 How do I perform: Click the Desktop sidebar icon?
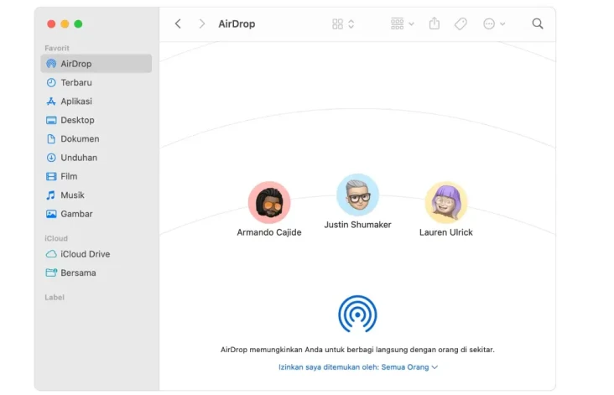point(51,120)
